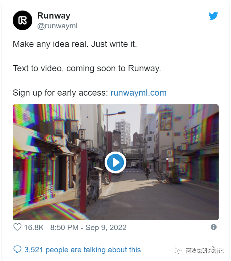Click the arrow chevron at the card's bottom corner
Viewport: 231px width, 261px height.
215,248
